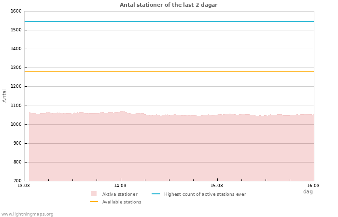Viewport: 338px width, 217px height.
Task: Select the "Available stations" legend label
Action: click(x=122, y=202)
